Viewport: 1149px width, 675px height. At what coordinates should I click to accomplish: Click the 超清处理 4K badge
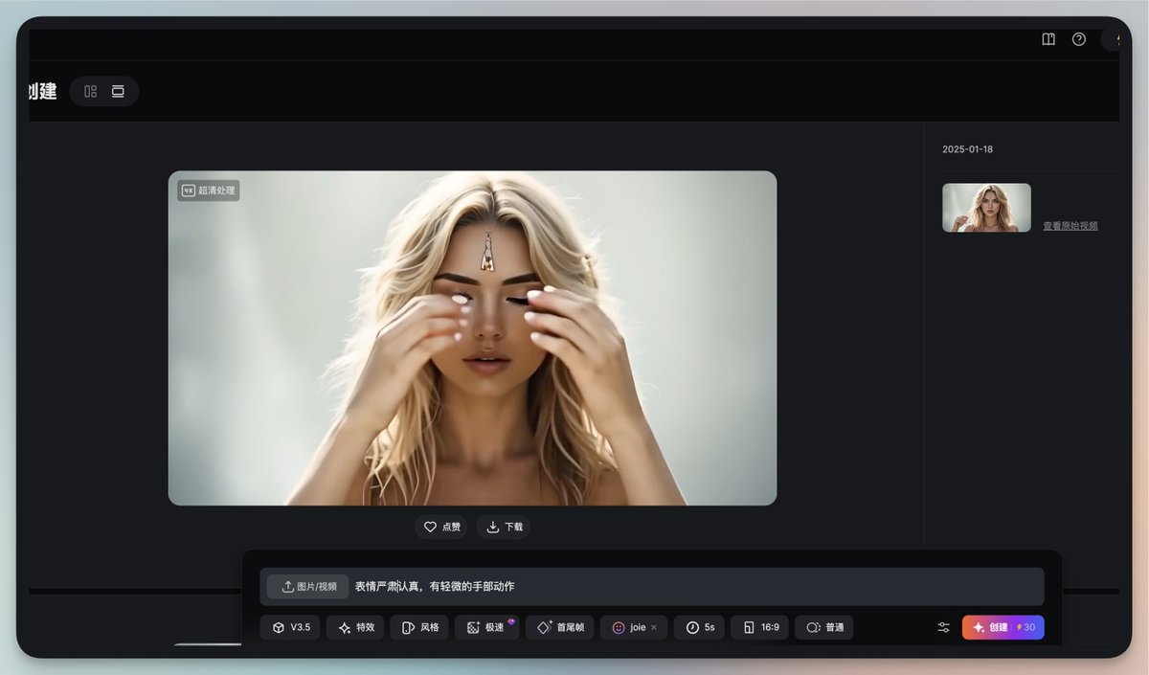[208, 191]
